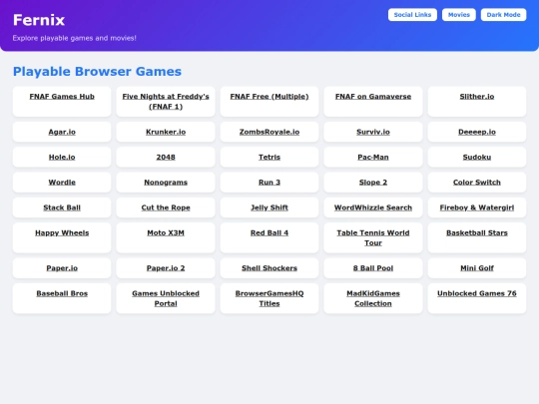This screenshot has width=539, height=404.
Task: Open the Slope 2 game
Action: (x=373, y=183)
